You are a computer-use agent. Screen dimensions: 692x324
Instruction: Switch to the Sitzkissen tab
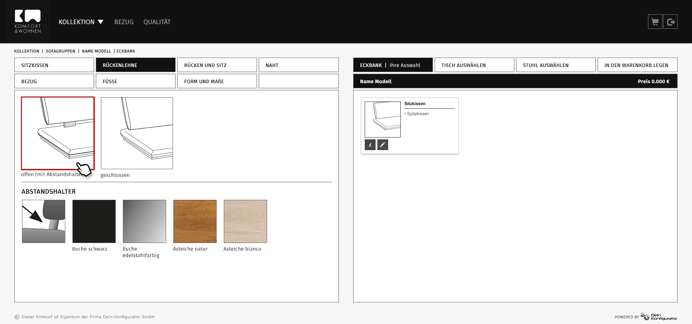pyautogui.click(x=54, y=65)
